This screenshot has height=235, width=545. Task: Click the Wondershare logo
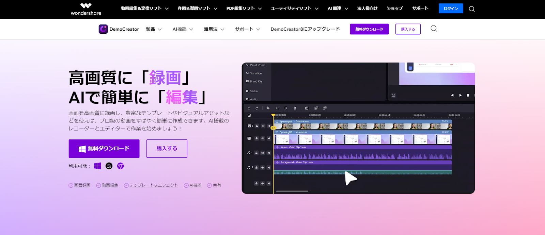(x=86, y=9)
